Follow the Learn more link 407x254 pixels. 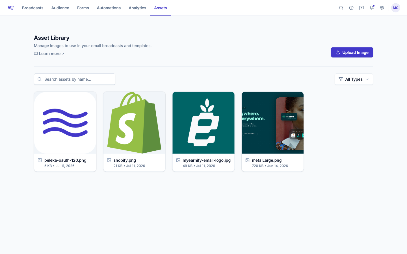coord(49,54)
